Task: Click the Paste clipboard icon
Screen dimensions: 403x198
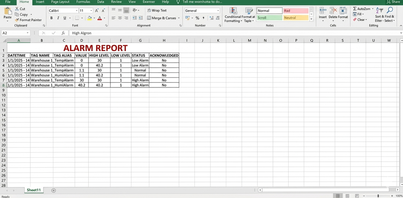Action: pos(8,11)
